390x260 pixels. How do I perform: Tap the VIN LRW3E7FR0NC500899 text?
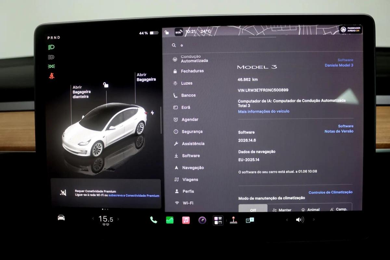pos(263,90)
